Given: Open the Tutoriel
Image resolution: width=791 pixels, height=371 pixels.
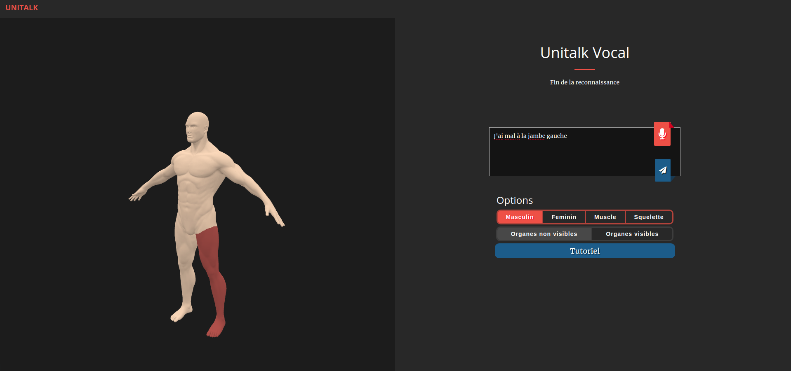Looking at the screenshot, I should coord(584,251).
